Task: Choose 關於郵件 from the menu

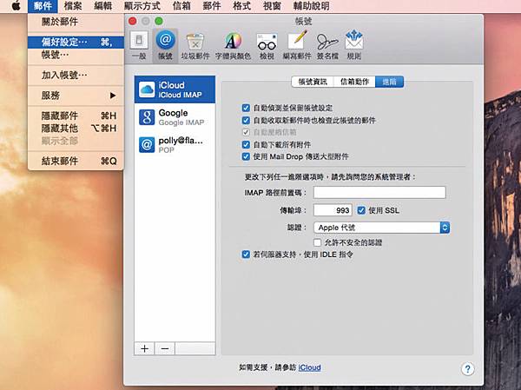Action: (x=76, y=22)
